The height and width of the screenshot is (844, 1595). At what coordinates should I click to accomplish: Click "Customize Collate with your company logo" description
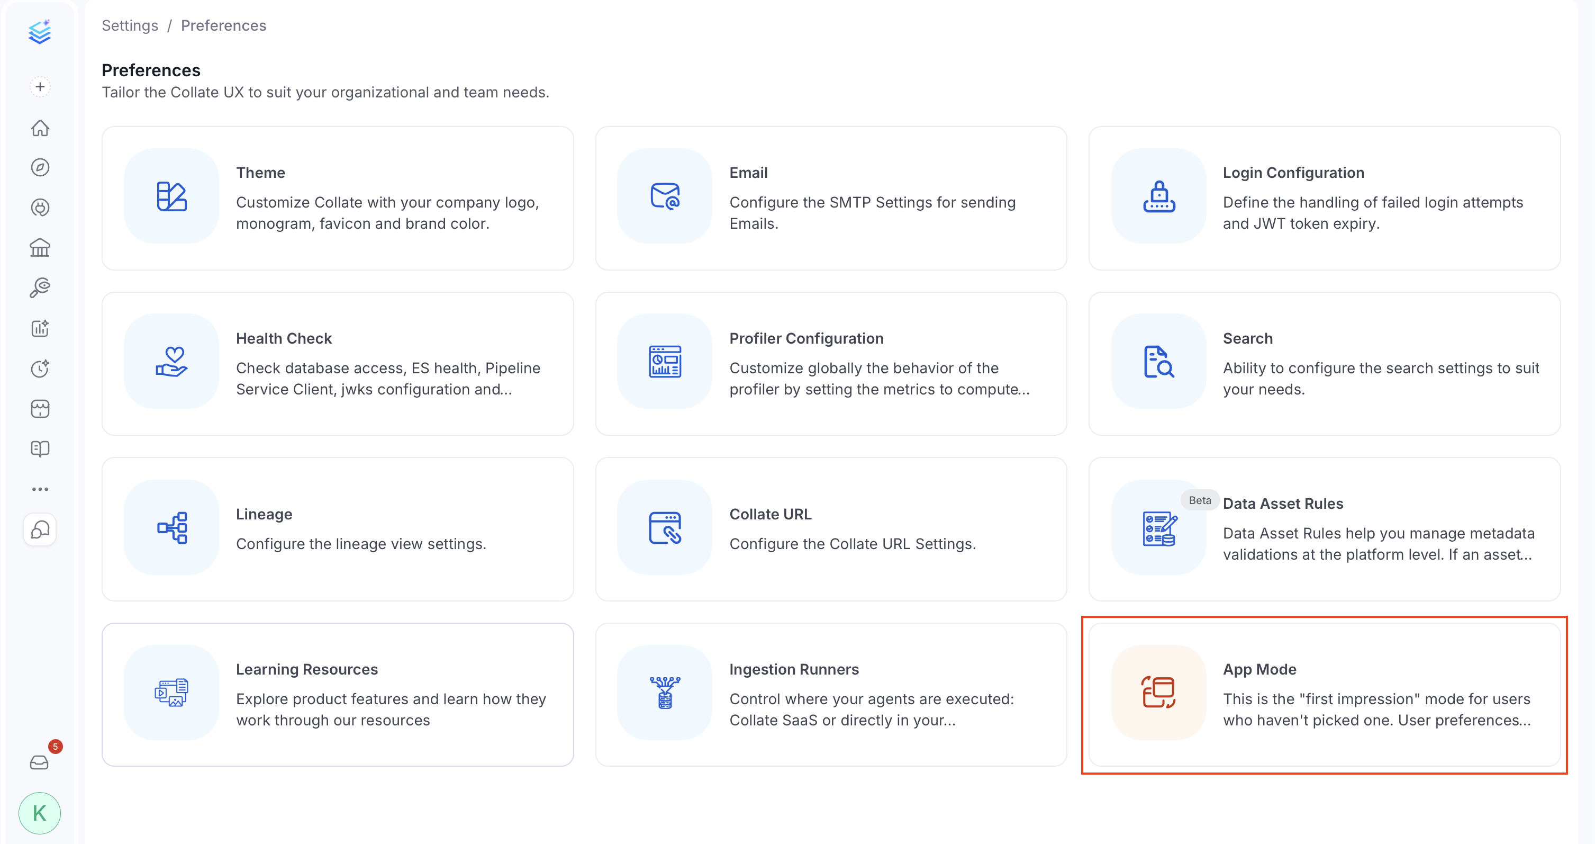tap(387, 213)
